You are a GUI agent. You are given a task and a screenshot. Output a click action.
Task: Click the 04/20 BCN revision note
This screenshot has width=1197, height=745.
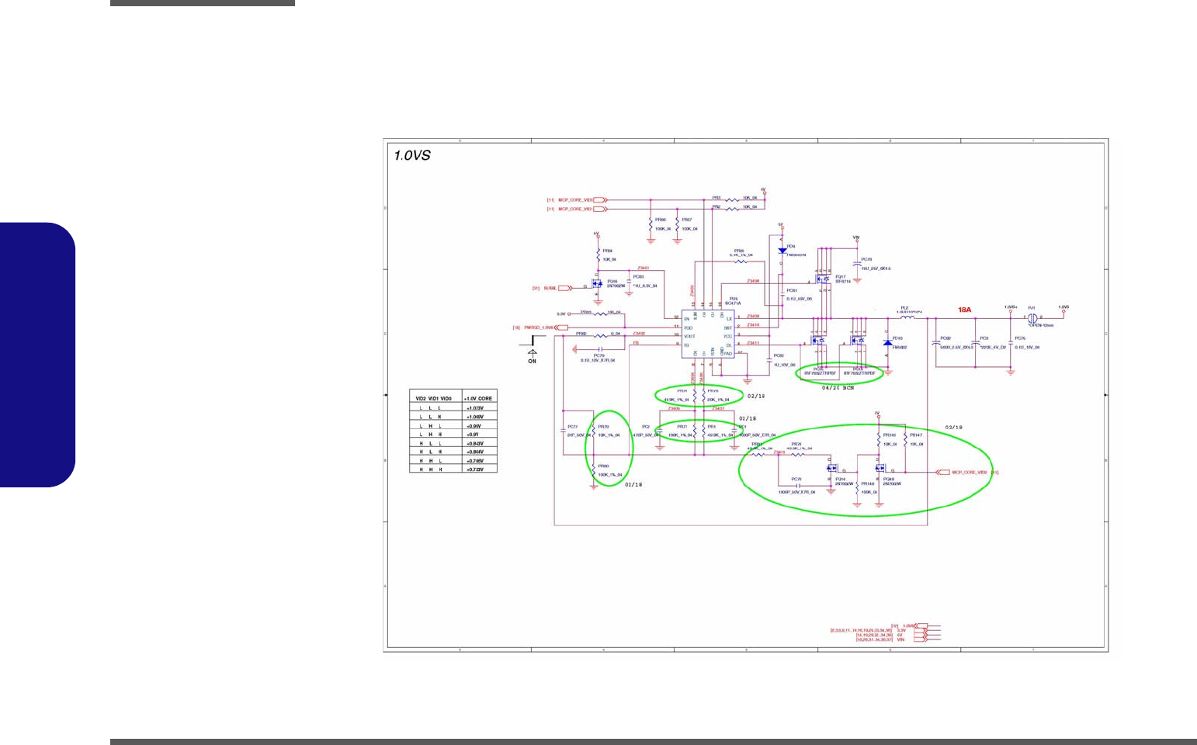coord(838,387)
